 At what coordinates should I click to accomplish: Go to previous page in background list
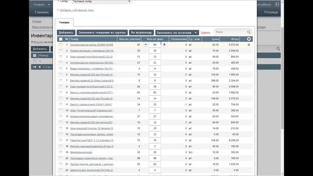[x=39, y=67]
